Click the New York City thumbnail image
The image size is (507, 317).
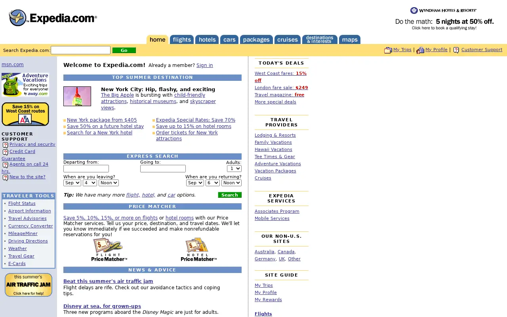coord(77,96)
